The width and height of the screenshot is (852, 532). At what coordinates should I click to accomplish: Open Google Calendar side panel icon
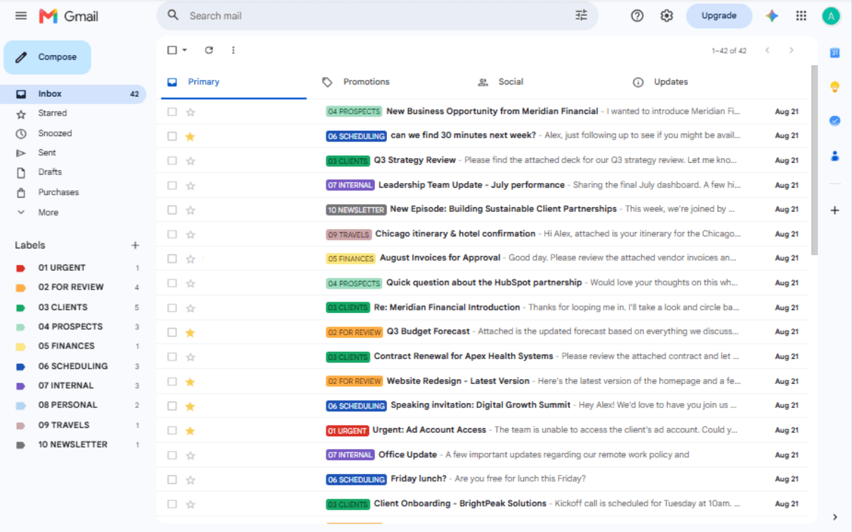pos(834,53)
